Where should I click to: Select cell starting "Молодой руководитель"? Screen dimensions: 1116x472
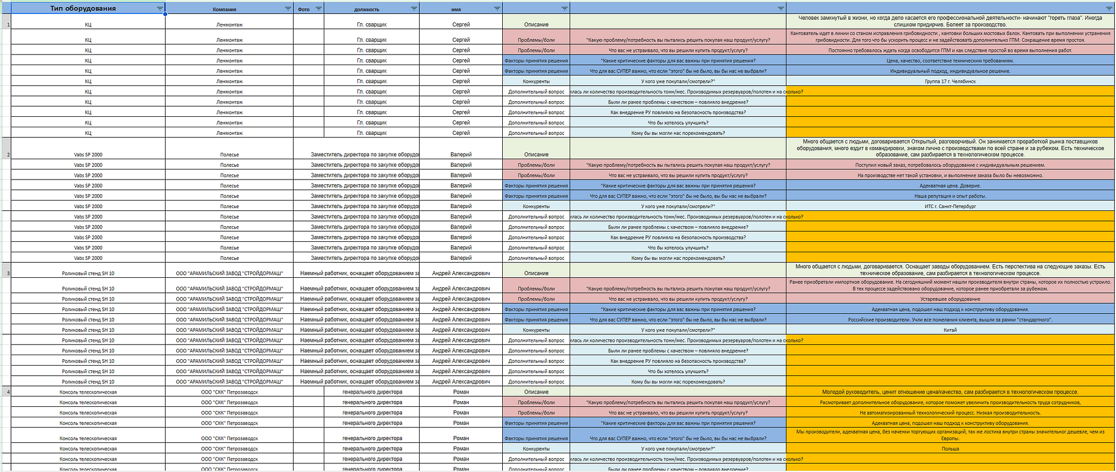950,392
